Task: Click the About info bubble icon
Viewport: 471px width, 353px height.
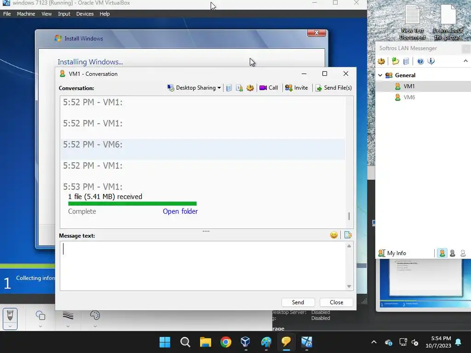Action: point(431,61)
